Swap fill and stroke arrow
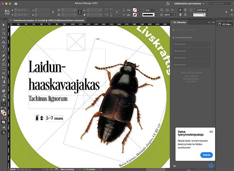 point(5,108)
